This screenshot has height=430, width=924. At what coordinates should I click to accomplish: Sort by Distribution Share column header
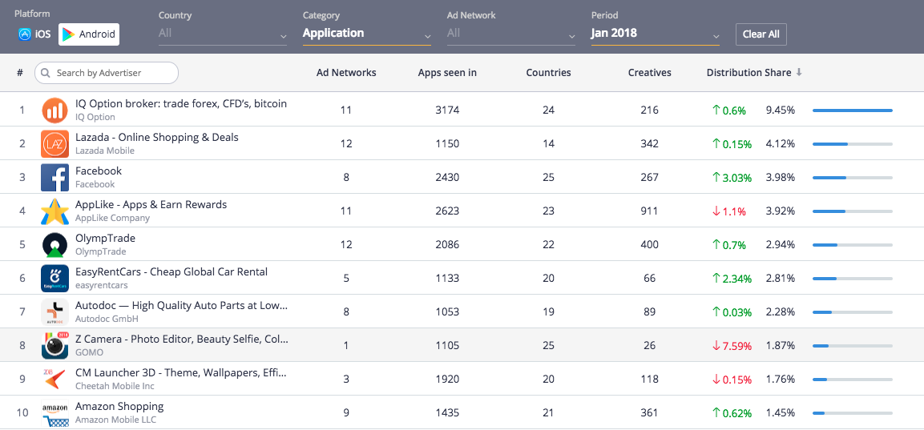[x=749, y=72]
